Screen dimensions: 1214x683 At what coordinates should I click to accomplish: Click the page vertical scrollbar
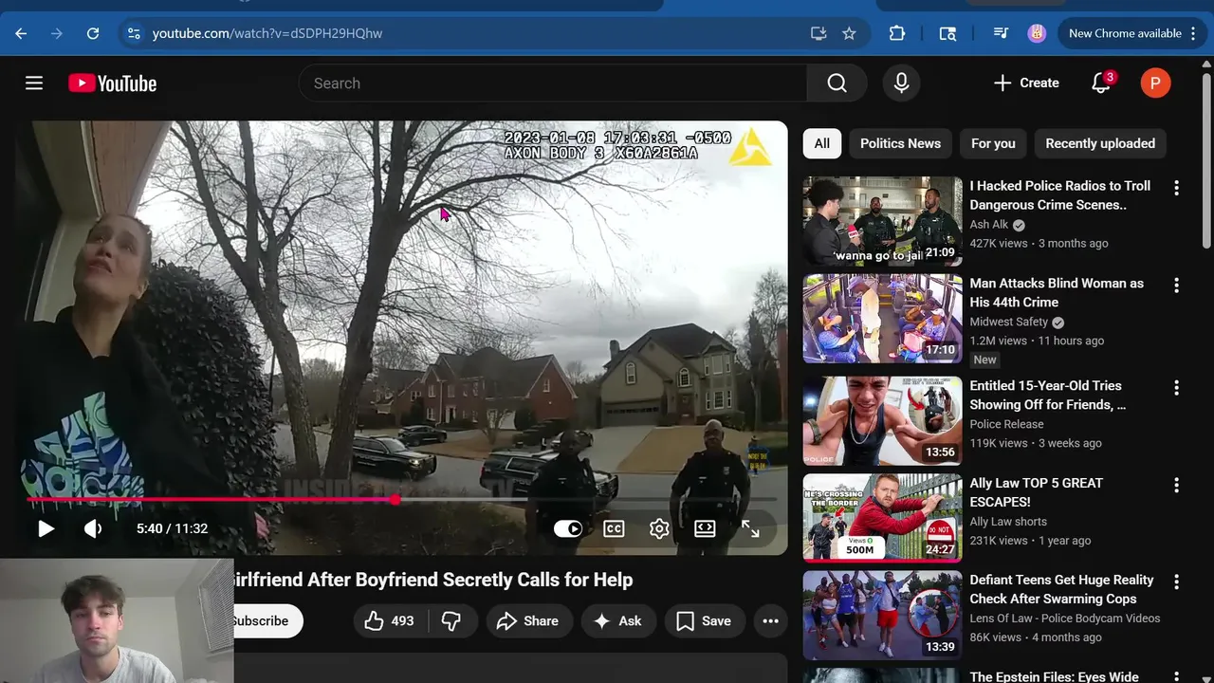tap(1206, 161)
